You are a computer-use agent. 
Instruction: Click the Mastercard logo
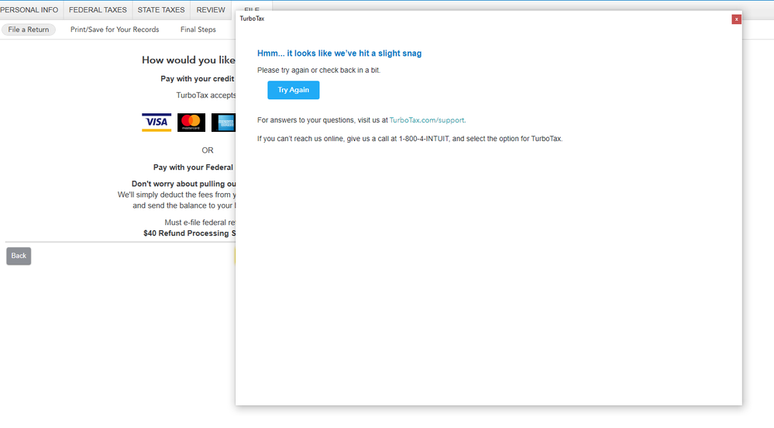[x=191, y=122]
